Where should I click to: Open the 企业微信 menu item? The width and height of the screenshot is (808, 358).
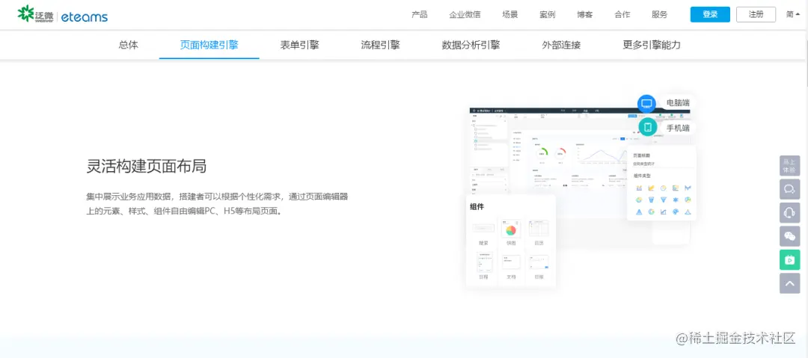click(x=465, y=14)
